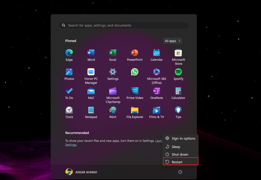Select Sleep in the power menu
261x180 pixels.
point(180,147)
